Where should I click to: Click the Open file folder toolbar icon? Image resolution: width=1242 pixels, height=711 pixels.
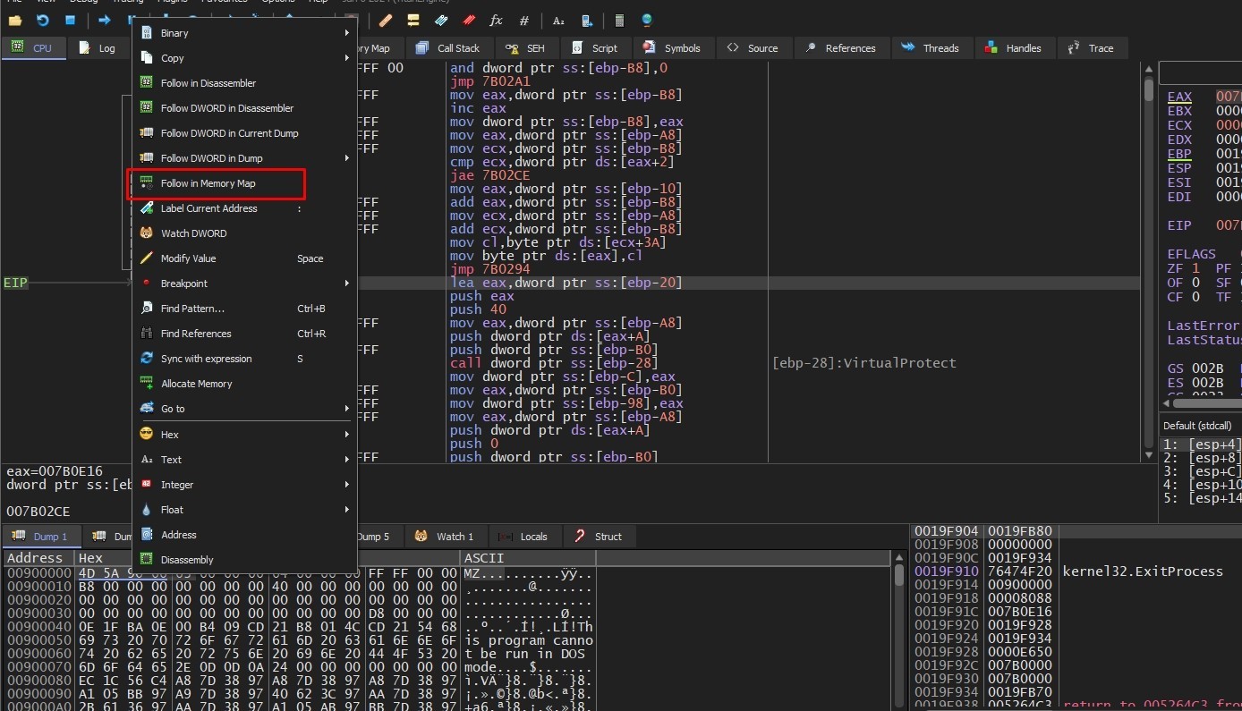tap(14, 20)
